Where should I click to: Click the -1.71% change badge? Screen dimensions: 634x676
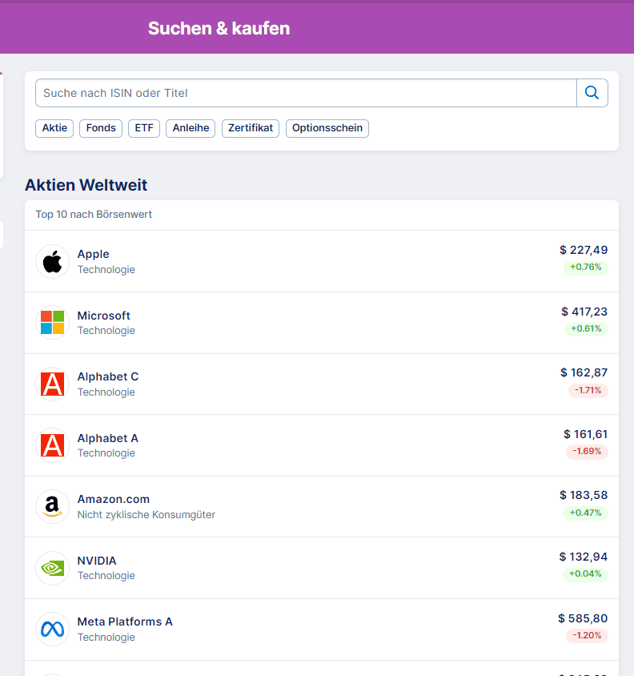(x=588, y=391)
